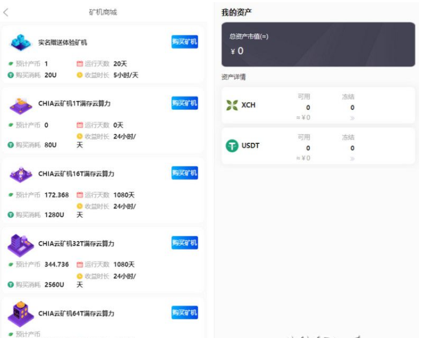Click the 运行天数 calendar icon in trial miner
Screen dimensions: 427x338
[80, 64]
